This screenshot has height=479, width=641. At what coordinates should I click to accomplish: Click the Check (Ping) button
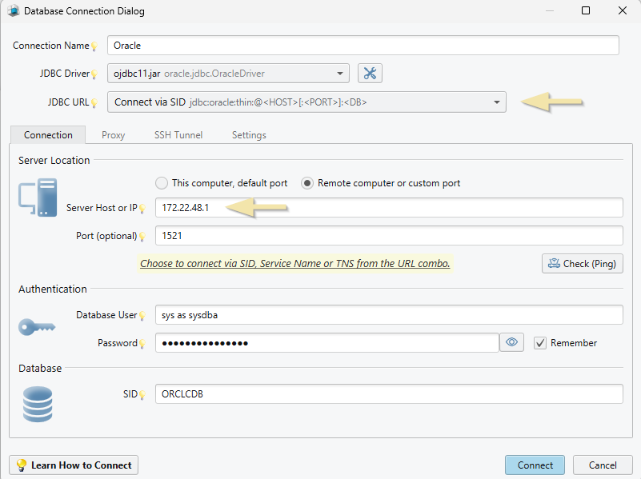click(582, 264)
